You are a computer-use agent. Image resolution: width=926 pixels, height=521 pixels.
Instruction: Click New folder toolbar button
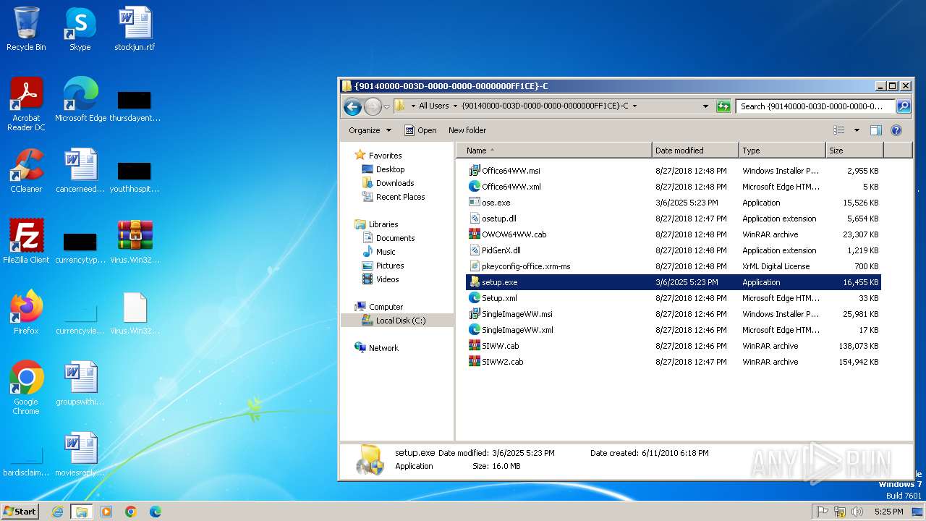[x=467, y=130]
